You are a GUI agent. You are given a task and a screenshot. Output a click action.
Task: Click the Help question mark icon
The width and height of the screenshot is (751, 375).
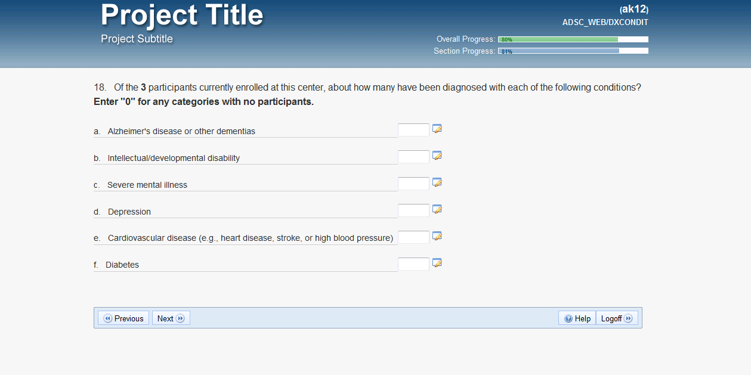point(568,319)
